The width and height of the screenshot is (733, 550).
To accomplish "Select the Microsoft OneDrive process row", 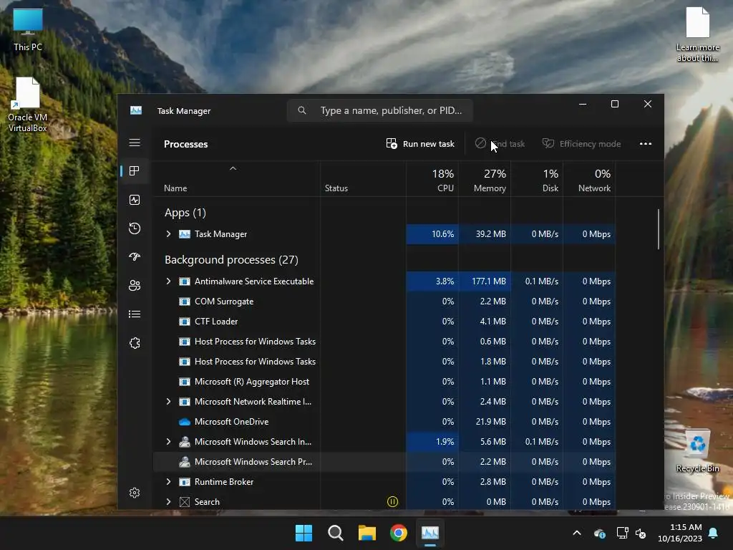I will coord(384,422).
